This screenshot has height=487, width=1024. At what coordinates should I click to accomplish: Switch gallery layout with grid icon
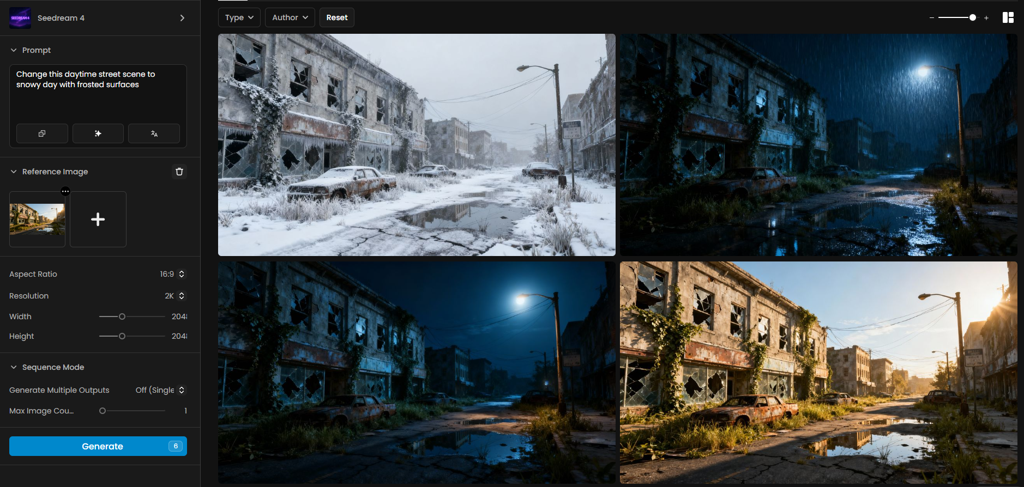[x=1008, y=17]
